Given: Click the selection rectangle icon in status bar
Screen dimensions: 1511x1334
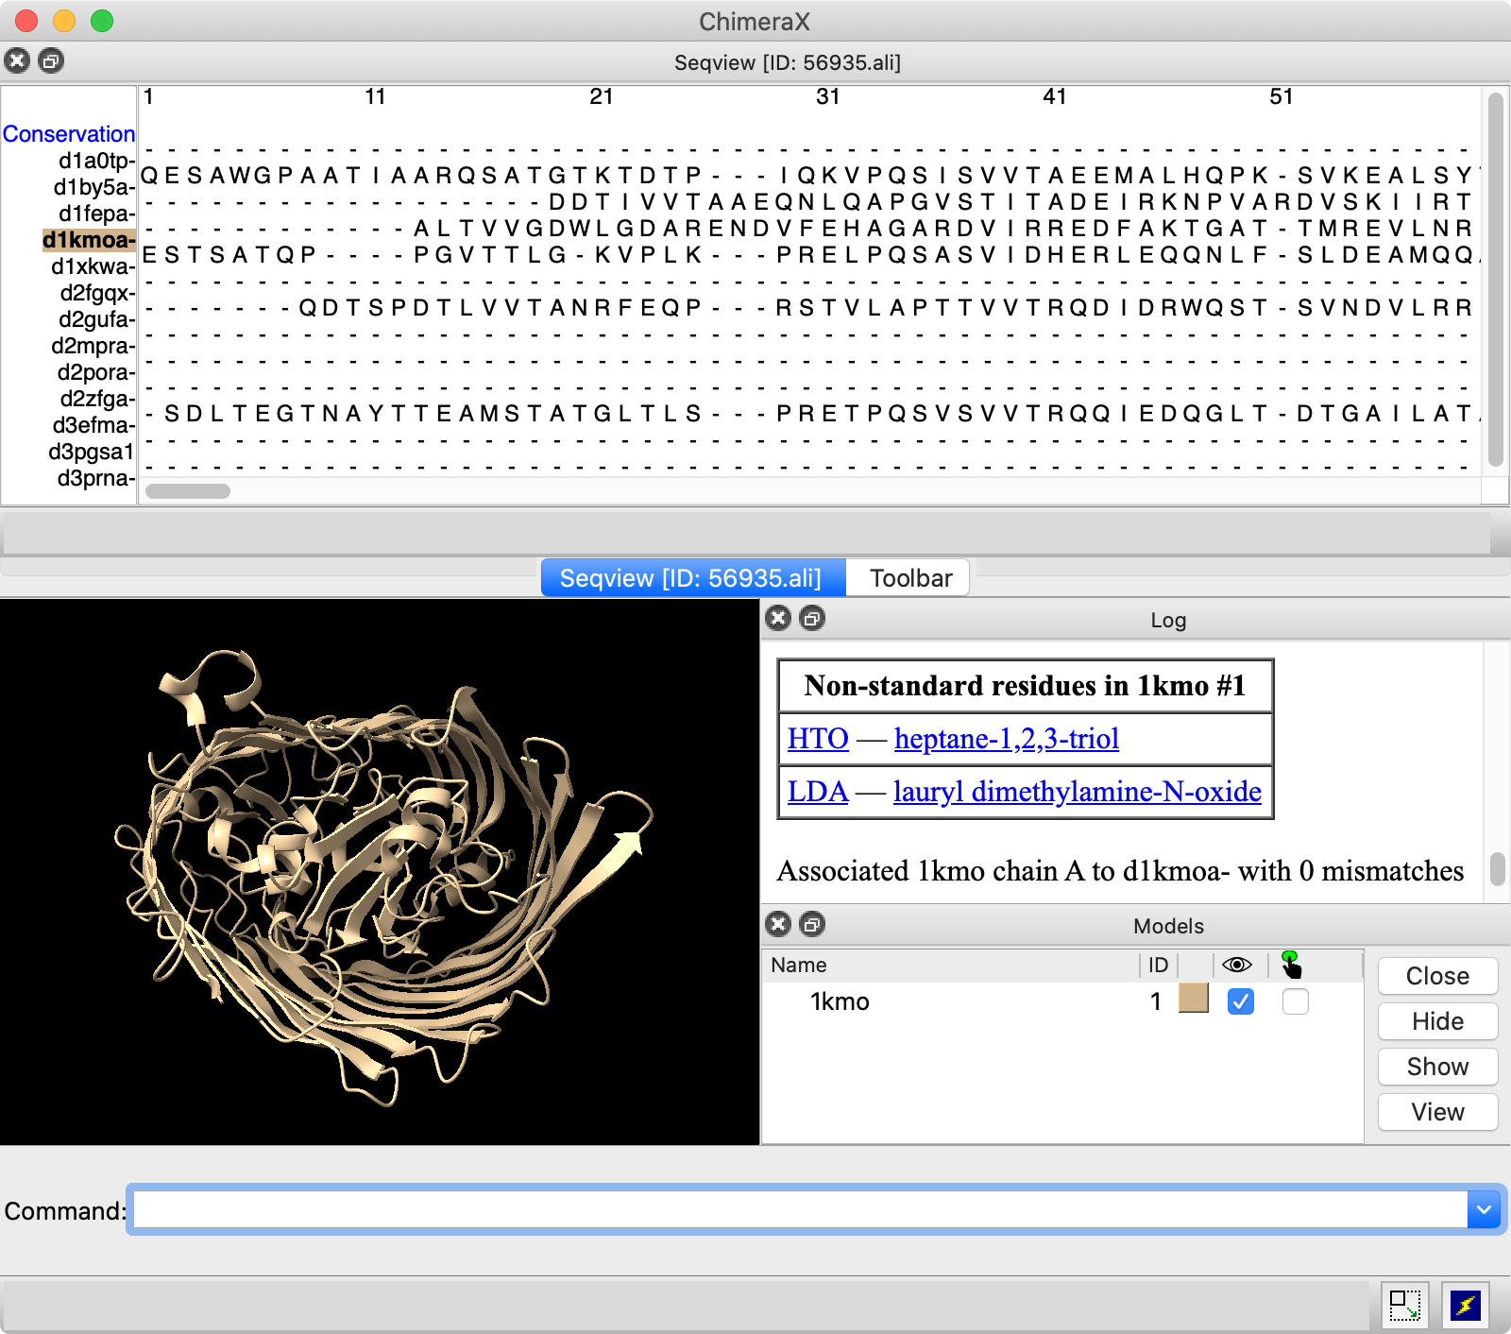Looking at the screenshot, I should pyautogui.click(x=1404, y=1305).
